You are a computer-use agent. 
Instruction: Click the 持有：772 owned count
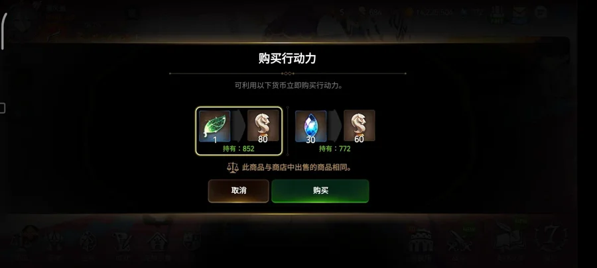[x=335, y=149]
